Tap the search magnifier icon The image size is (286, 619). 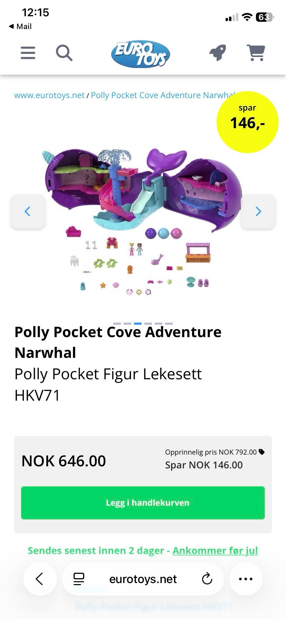point(64,53)
